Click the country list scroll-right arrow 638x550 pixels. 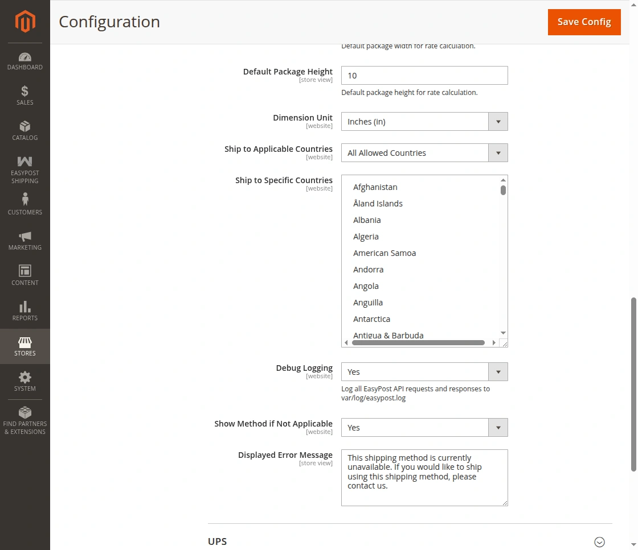pyautogui.click(x=494, y=343)
